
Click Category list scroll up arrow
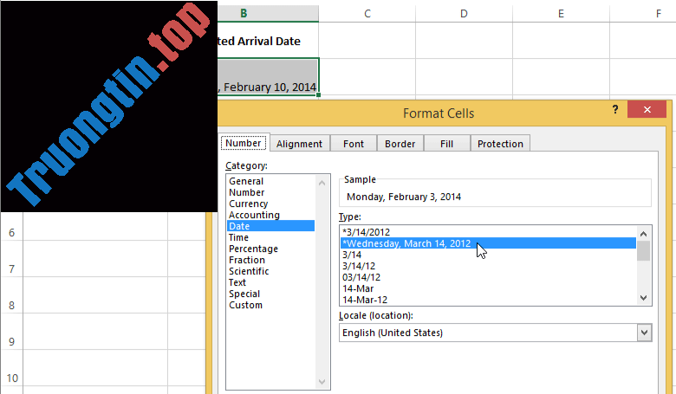pos(322,183)
